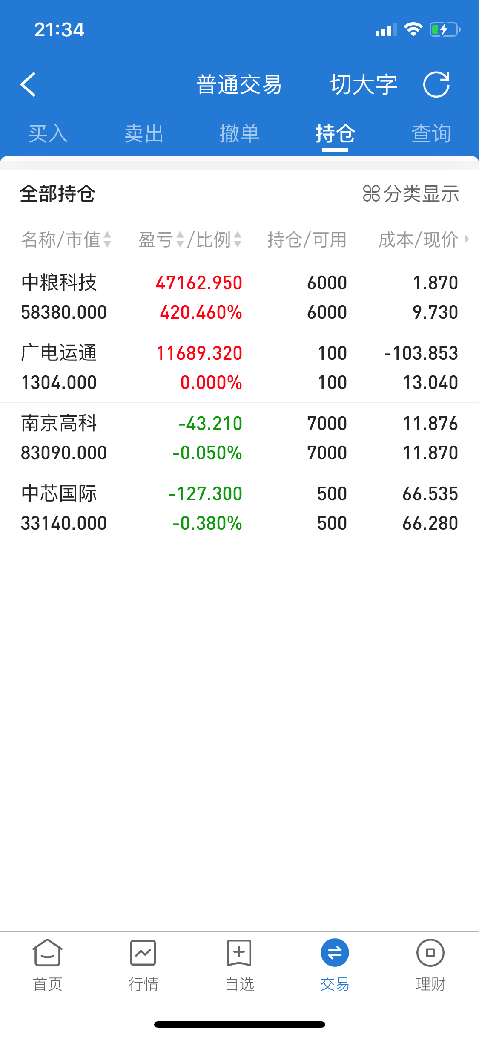Switch to the 买入 tab
The height and width of the screenshot is (1038, 479).
48,134
